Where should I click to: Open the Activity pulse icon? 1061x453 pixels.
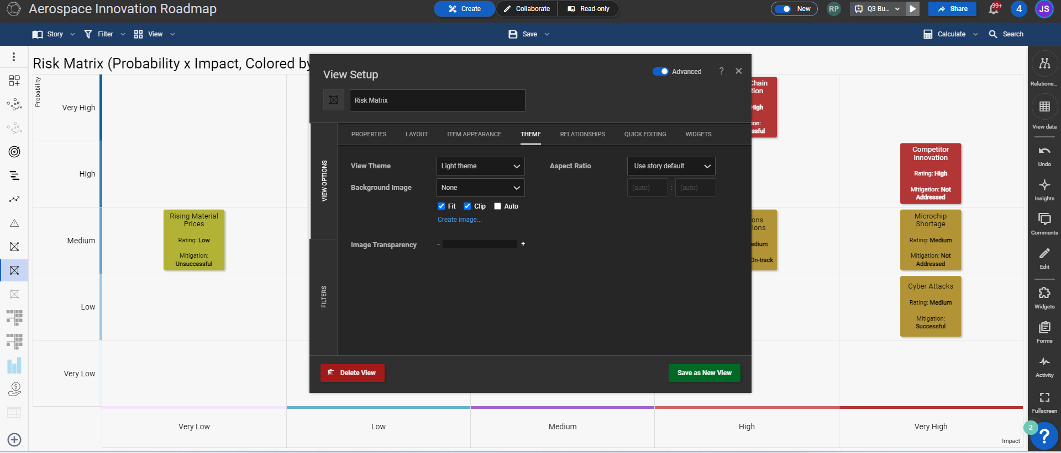coord(1044,362)
